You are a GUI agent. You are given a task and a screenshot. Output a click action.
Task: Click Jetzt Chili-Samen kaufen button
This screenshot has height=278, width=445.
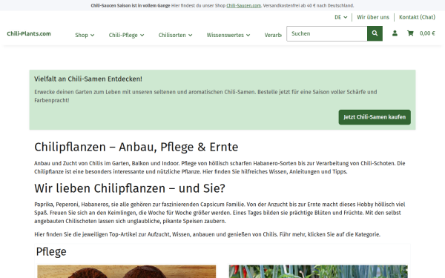point(375,117)
